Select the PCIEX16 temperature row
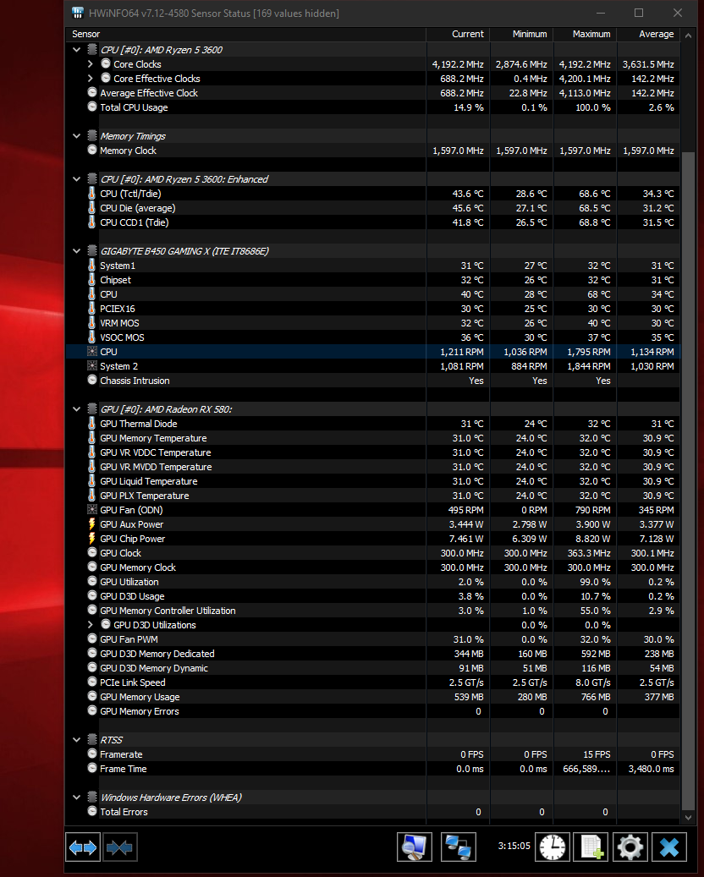 tap(373, 308)
